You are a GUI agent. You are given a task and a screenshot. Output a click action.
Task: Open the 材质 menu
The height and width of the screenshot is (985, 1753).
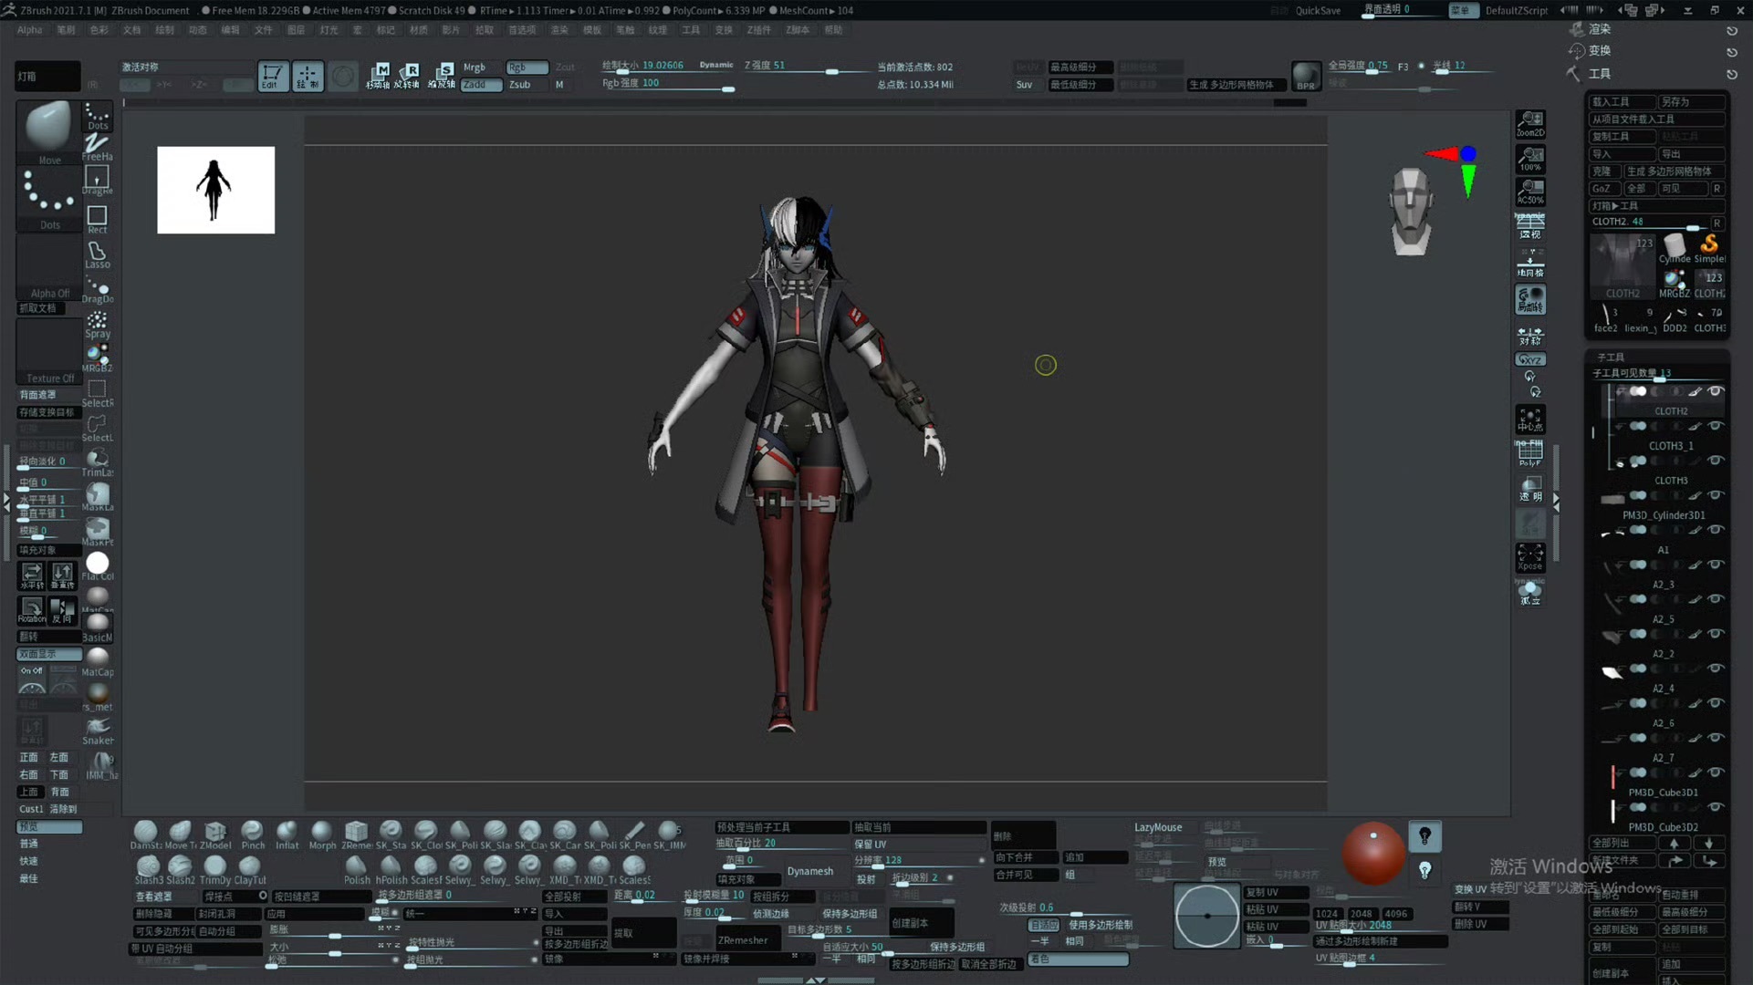pyautogui.click(x=419, y=30)
